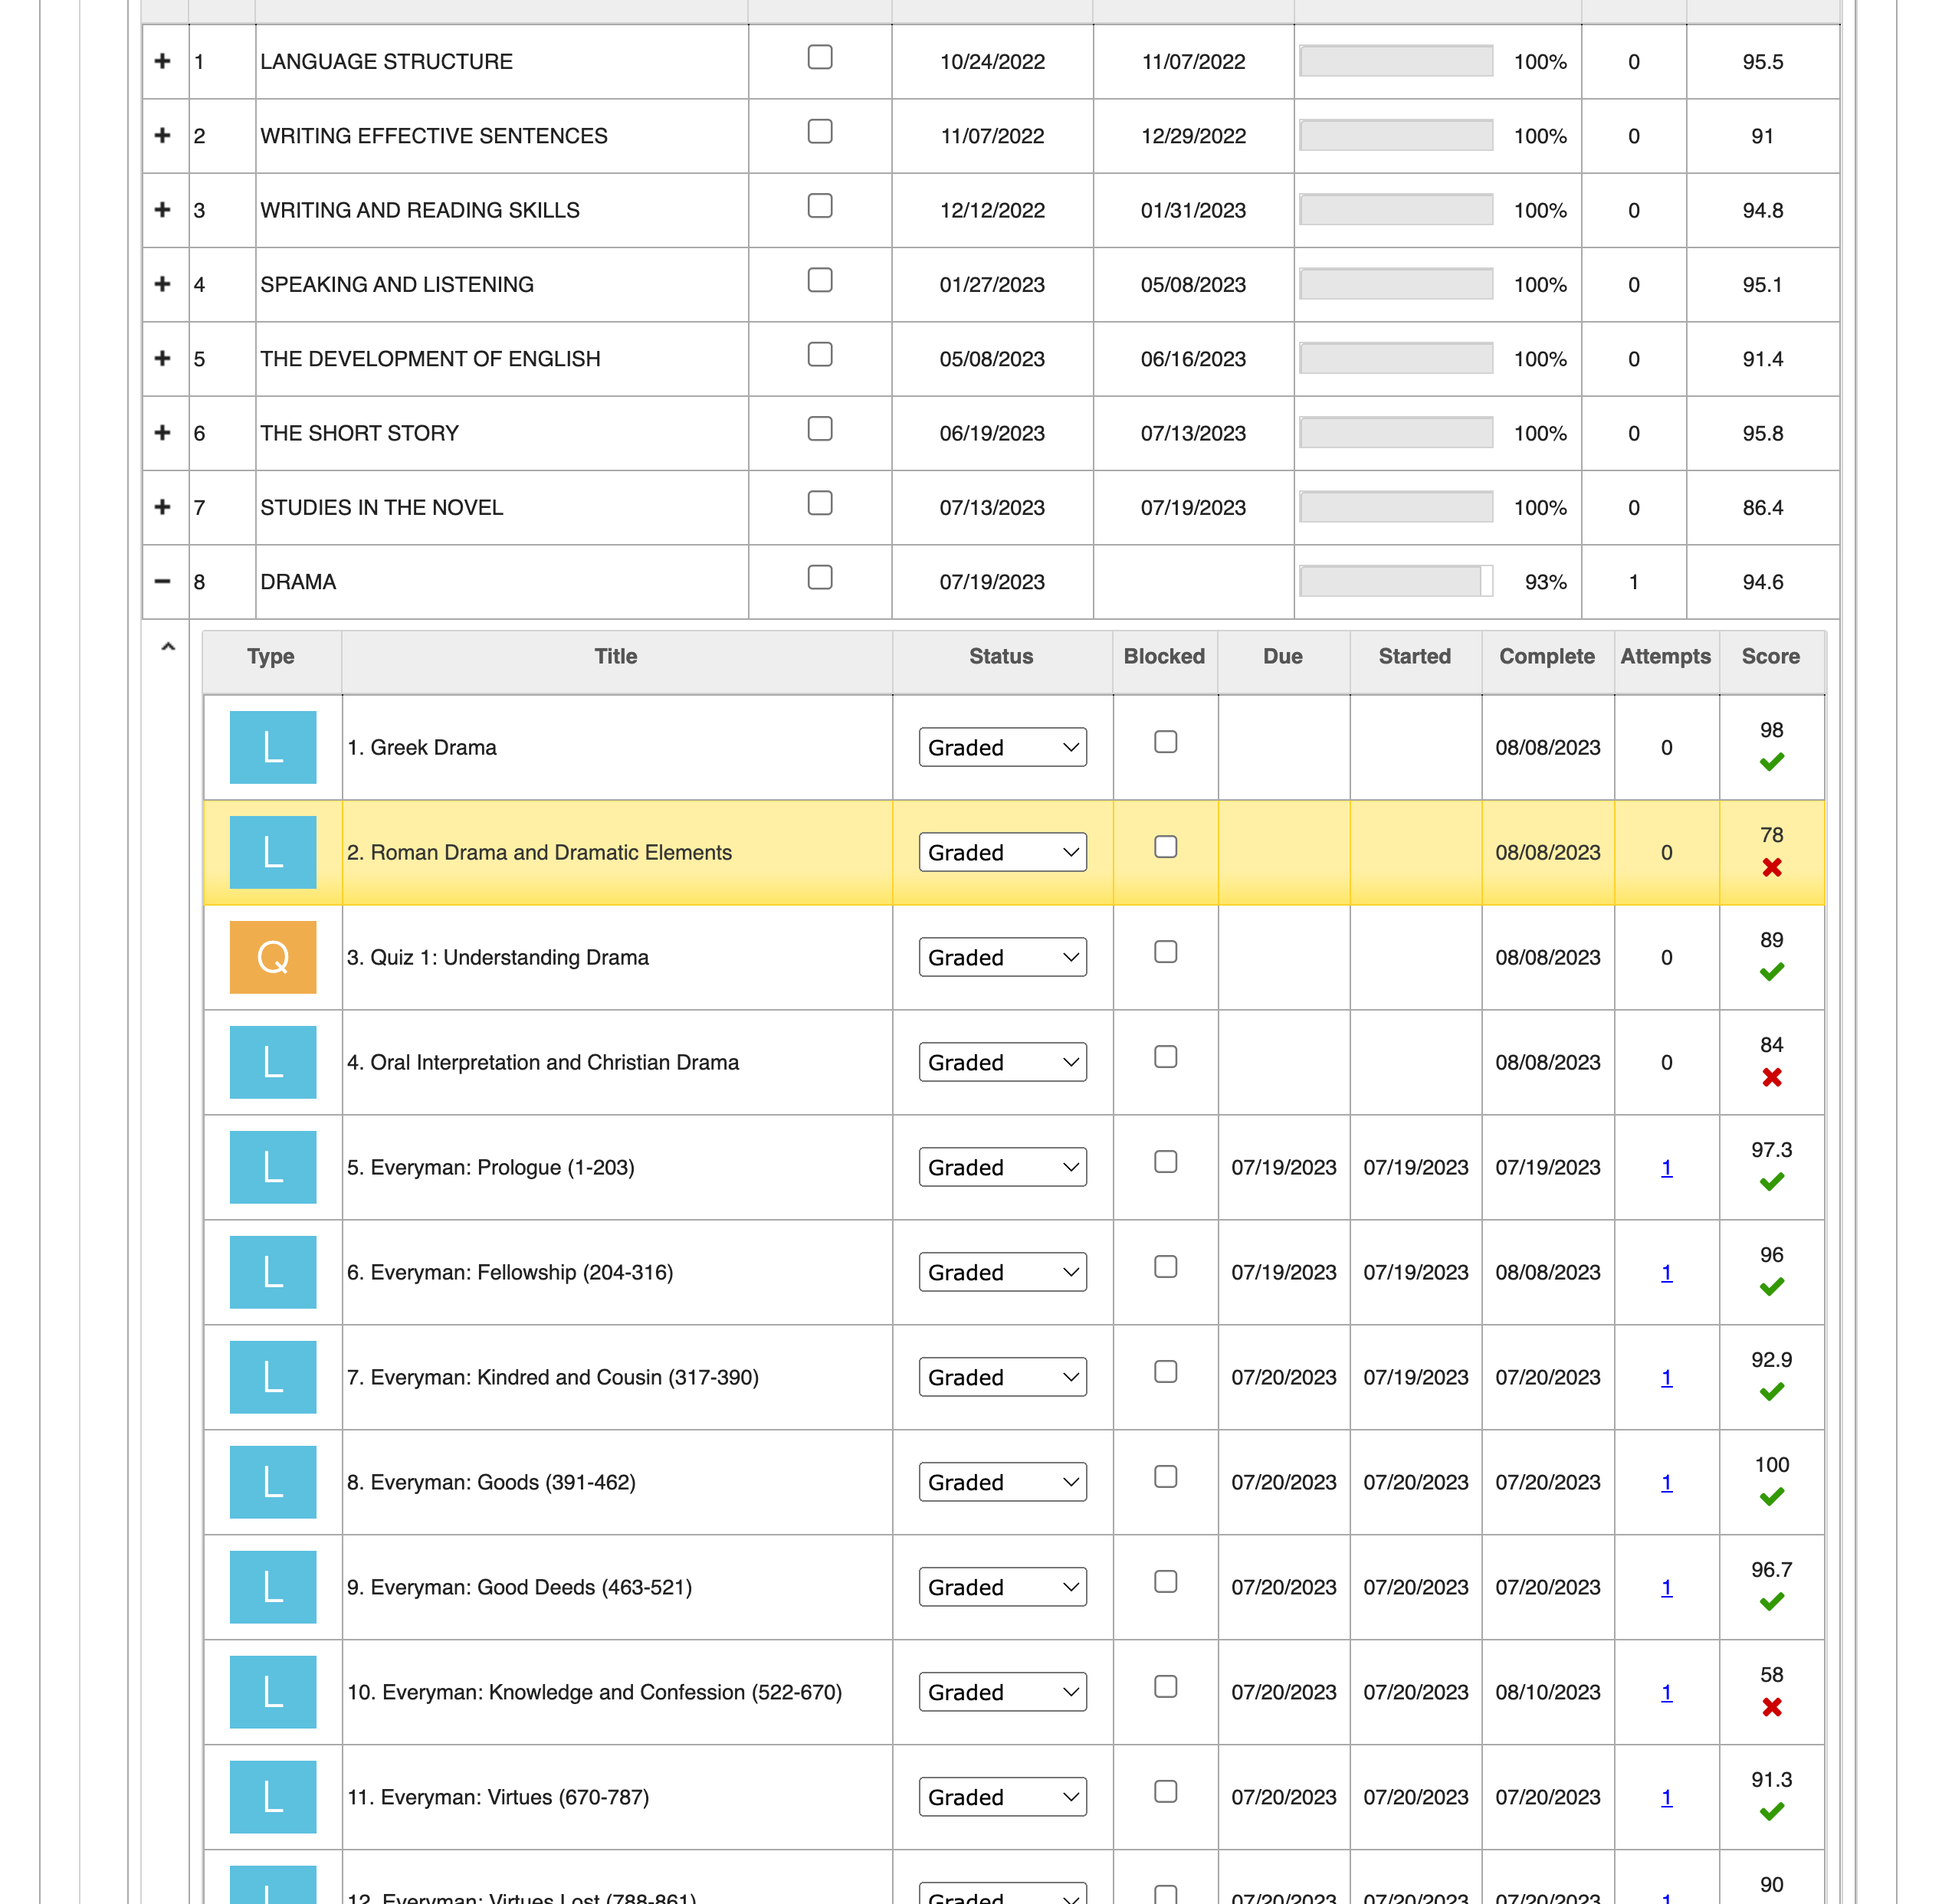Toggle Blocked checkbox for Greek Drama
The width and height of the screenshot is (1942, 1904).
click(1165, 741)
